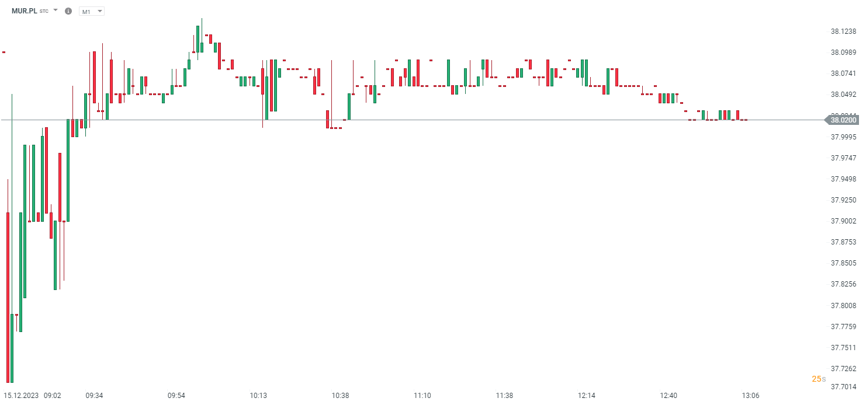Select the 37.7014 price axis value
This screenshot has height=405, width=866.
(843, 386)
